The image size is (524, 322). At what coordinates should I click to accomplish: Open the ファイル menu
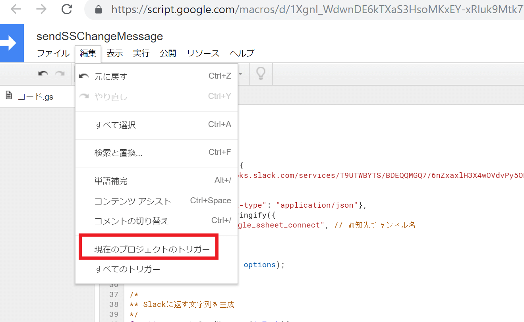click(x=53, y=53)
